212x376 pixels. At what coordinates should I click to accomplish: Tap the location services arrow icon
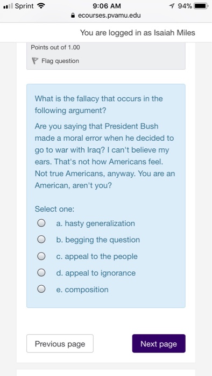click(172, 6)
